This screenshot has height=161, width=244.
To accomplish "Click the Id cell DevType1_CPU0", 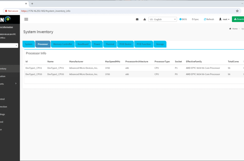I will tap(33, 74).
